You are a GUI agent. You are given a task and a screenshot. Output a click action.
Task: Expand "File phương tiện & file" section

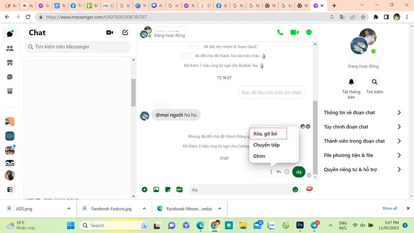click(x=363, y=155)
